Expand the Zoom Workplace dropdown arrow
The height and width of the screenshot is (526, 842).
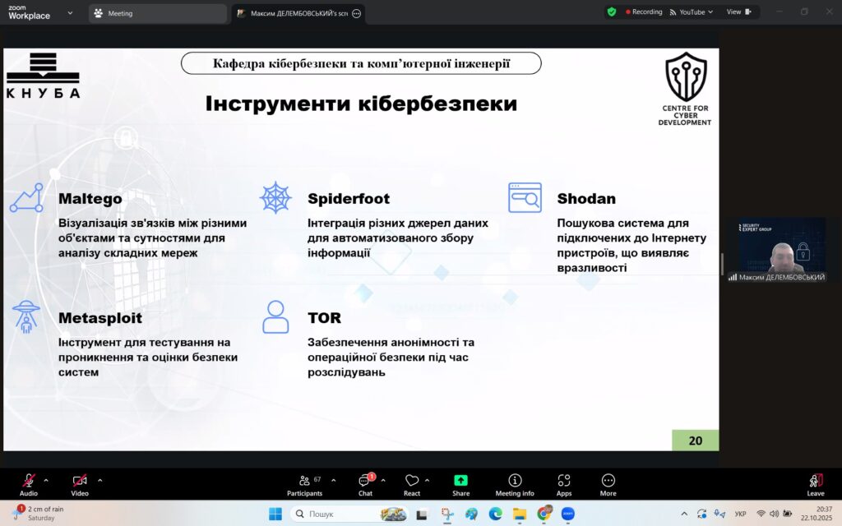(x=69, y=13)
